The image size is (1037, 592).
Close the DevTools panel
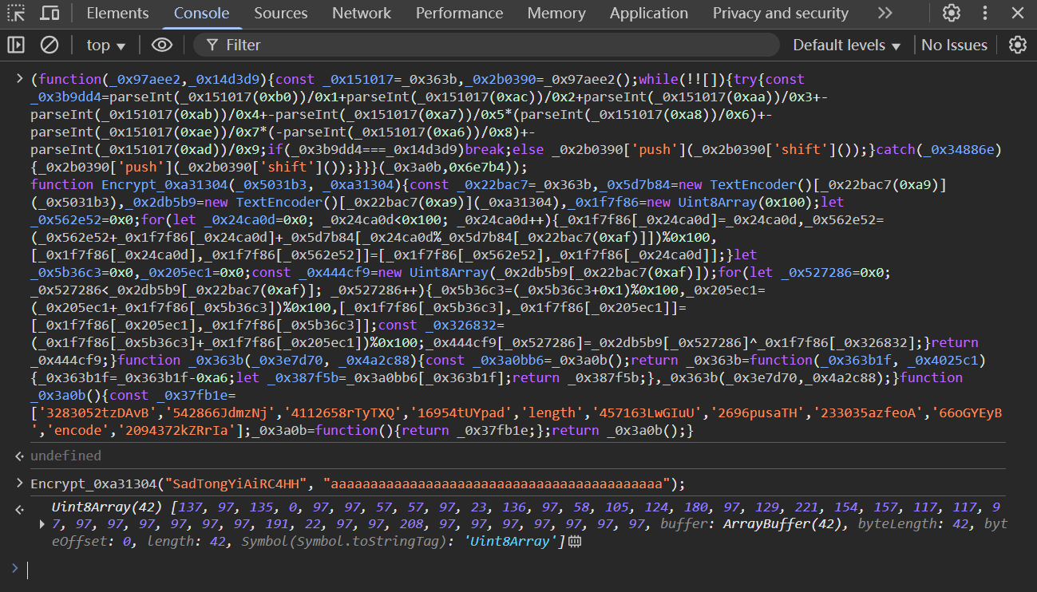coord(1017,13)
